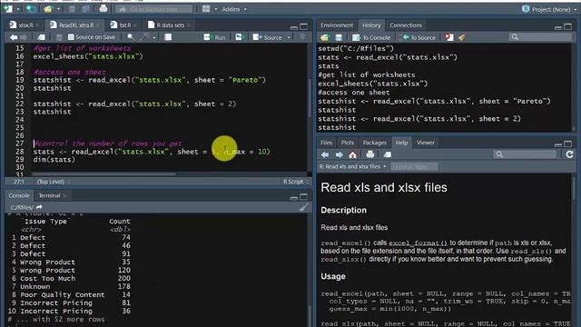Viewport: 581px width, 327px height.
Task: Click the Save document icon in editor
Action: click(59, 37)
